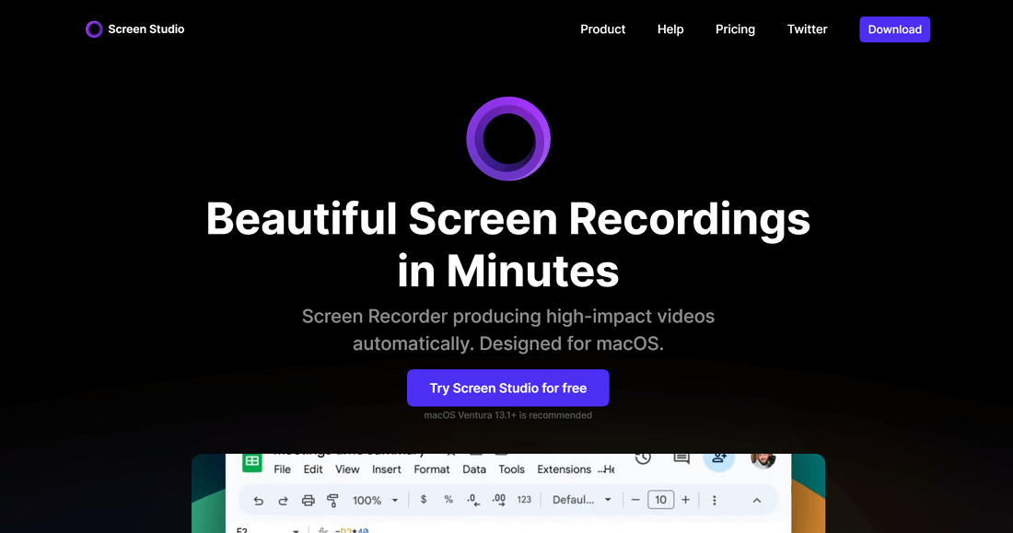Click Try Screen Studio for free
This screenshot has width=1013, height=533.
click(507, 388)
